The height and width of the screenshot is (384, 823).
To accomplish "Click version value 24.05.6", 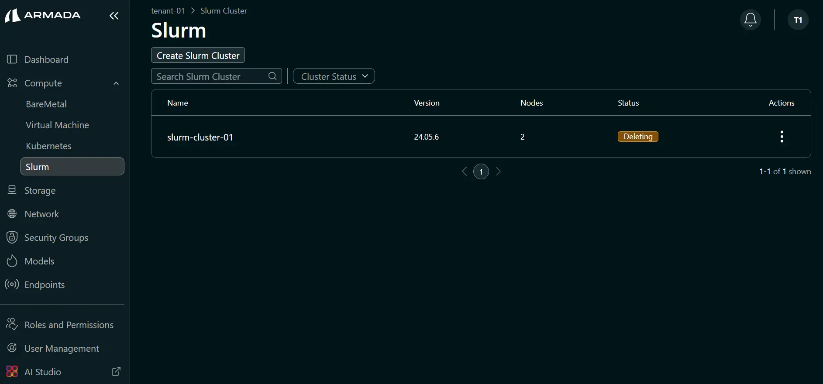I will click(426, 137).
